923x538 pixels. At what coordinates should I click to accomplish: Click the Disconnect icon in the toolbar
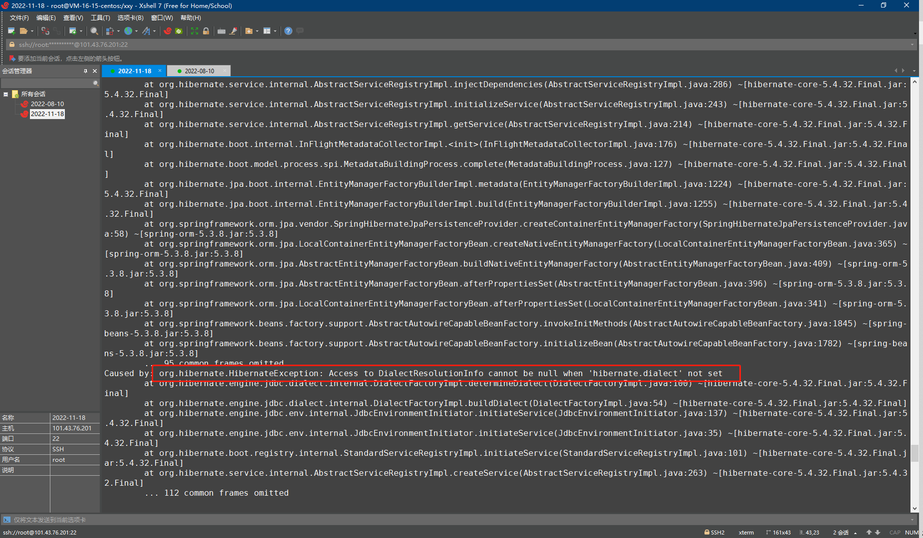click(x=45, y=31)
